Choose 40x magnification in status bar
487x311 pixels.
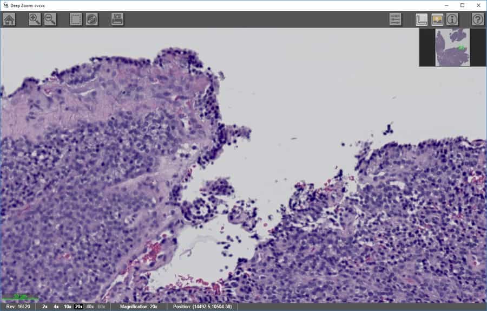(x=90, y=307)
